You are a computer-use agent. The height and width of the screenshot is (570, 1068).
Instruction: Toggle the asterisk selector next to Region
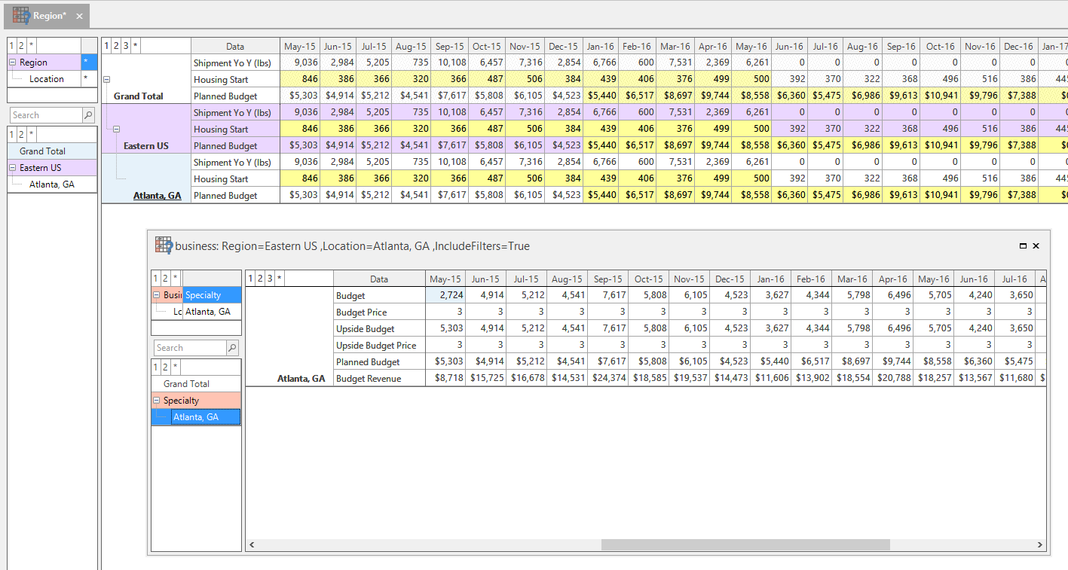[x=89, y=62]
